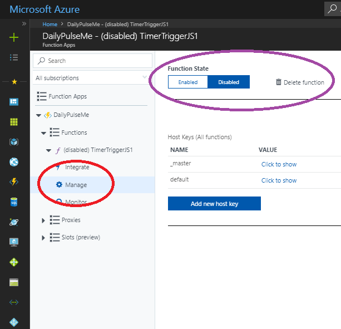Screen dimensions: 341x329
Task: Click the Microsoft Azure logo text
Action: click(45, 9)
